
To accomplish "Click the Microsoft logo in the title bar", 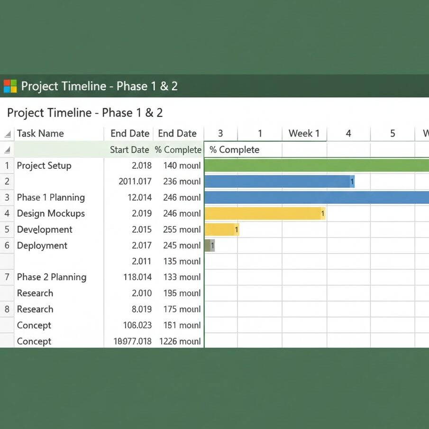I will (x=10, y=86).
